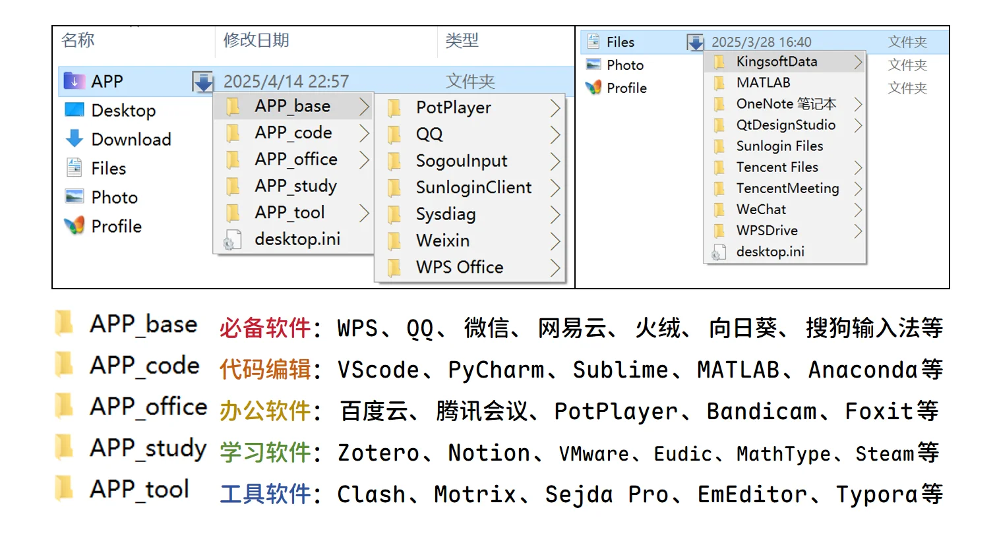Click the APP_base folder icon in the APP submenu
The image size is (997, 543).
pyautogui.click(x=233, y=106)
